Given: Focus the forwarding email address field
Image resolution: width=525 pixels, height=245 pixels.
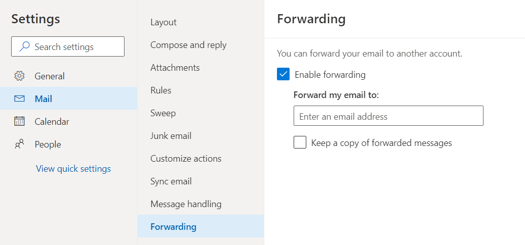Looking at the screenshot, I should click(388, 116).
